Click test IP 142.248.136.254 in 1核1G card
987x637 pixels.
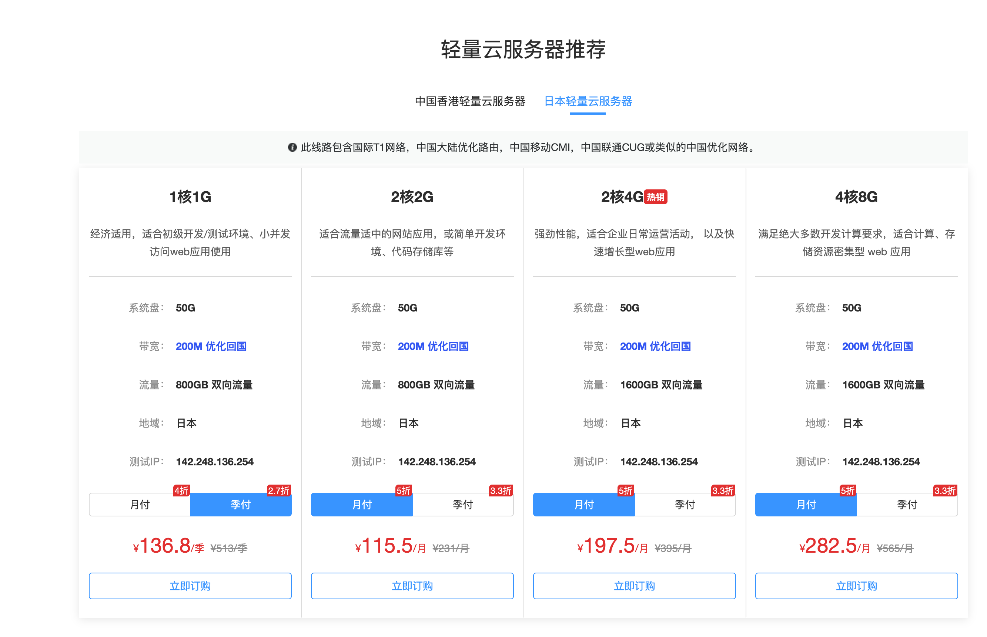(x=215, y=462)
